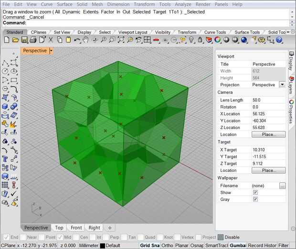
Task: Browse wallpaper Filename with ellipsis button
Action: [283, 186]
